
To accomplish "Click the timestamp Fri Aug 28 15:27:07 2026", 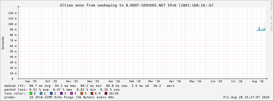I will [247, 97].
